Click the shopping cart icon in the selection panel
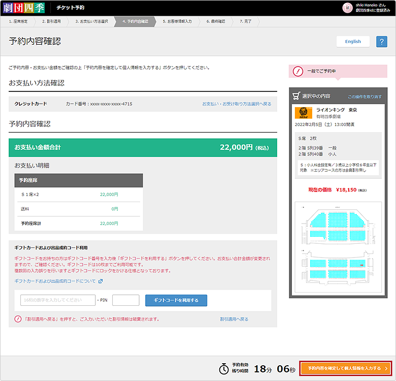This screenshot has height=381, width=396. (296, 96)
